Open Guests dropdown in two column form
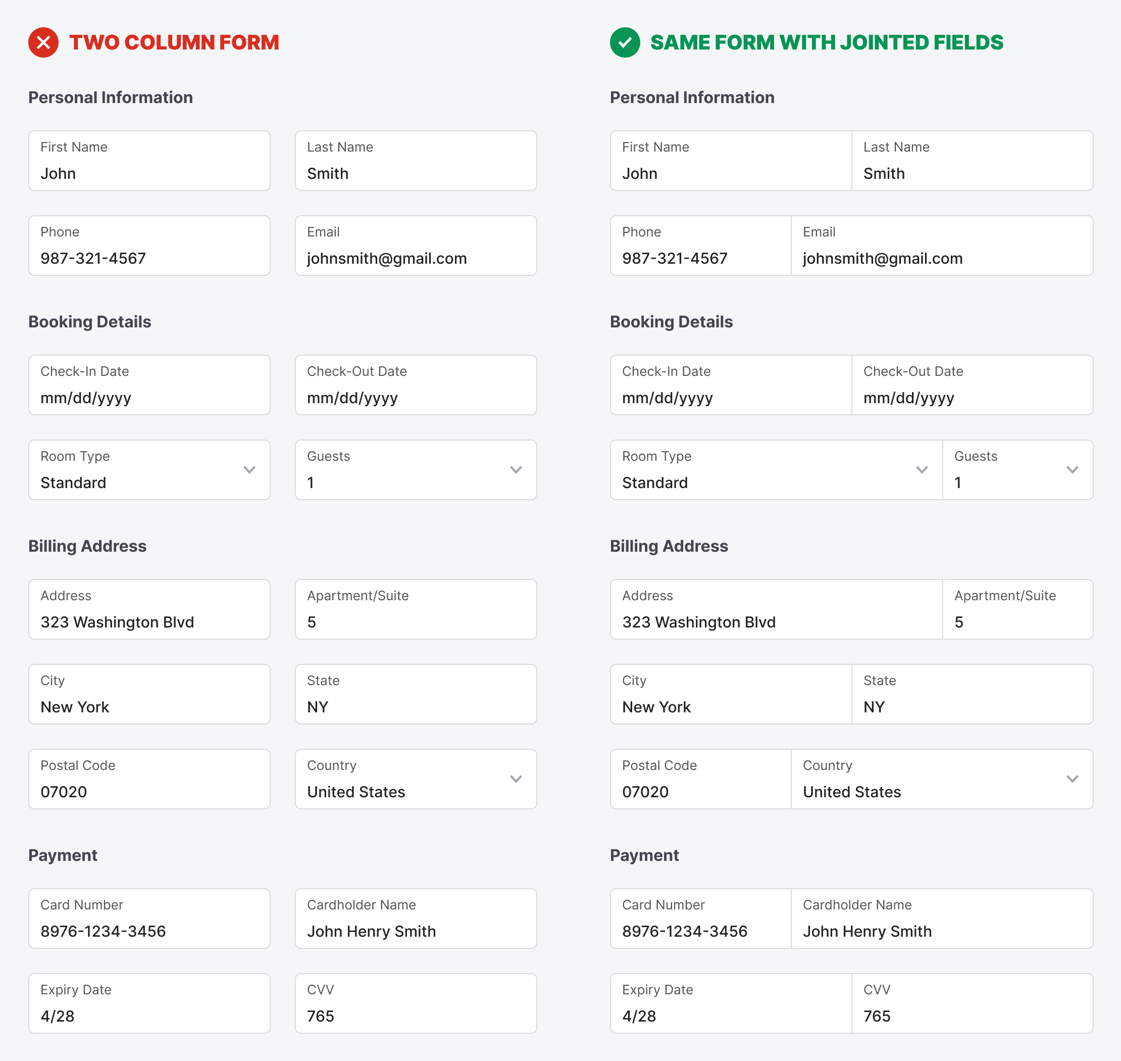 point(516,470)
